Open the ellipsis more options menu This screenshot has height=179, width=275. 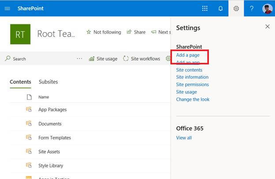[79, 58]
